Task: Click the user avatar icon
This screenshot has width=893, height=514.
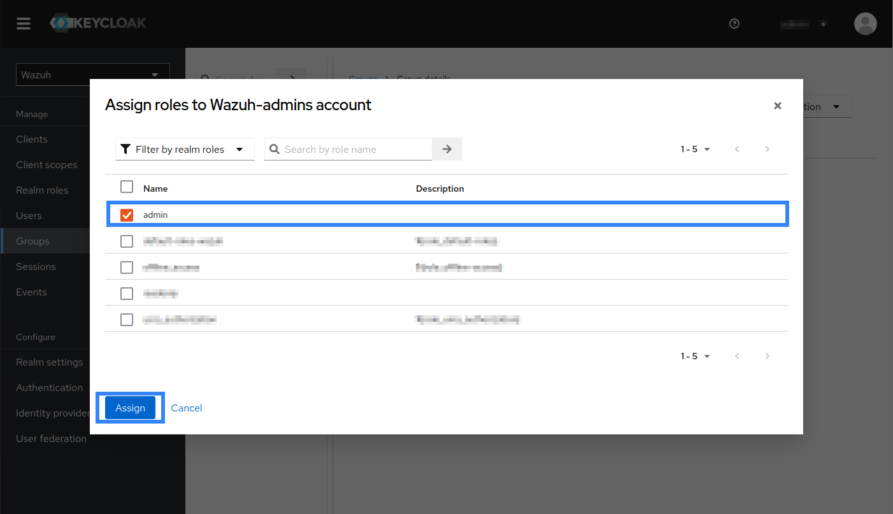Action: [865, 24]
